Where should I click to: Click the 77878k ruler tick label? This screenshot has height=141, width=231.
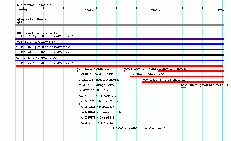click(23, 10)
